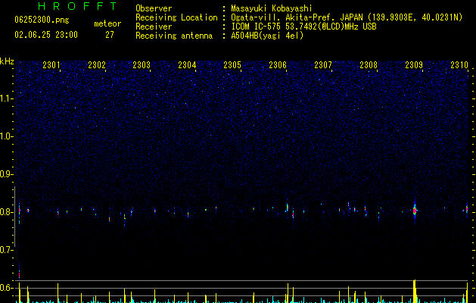The height and width of the screenshot is (303, 476).
Task: Click the 0.6 kHz axis label
Action: 7,288
